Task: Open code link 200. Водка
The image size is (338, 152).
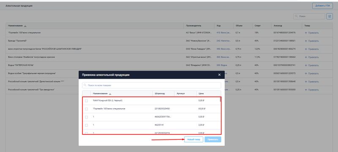Action: click(x=222, y=65)
